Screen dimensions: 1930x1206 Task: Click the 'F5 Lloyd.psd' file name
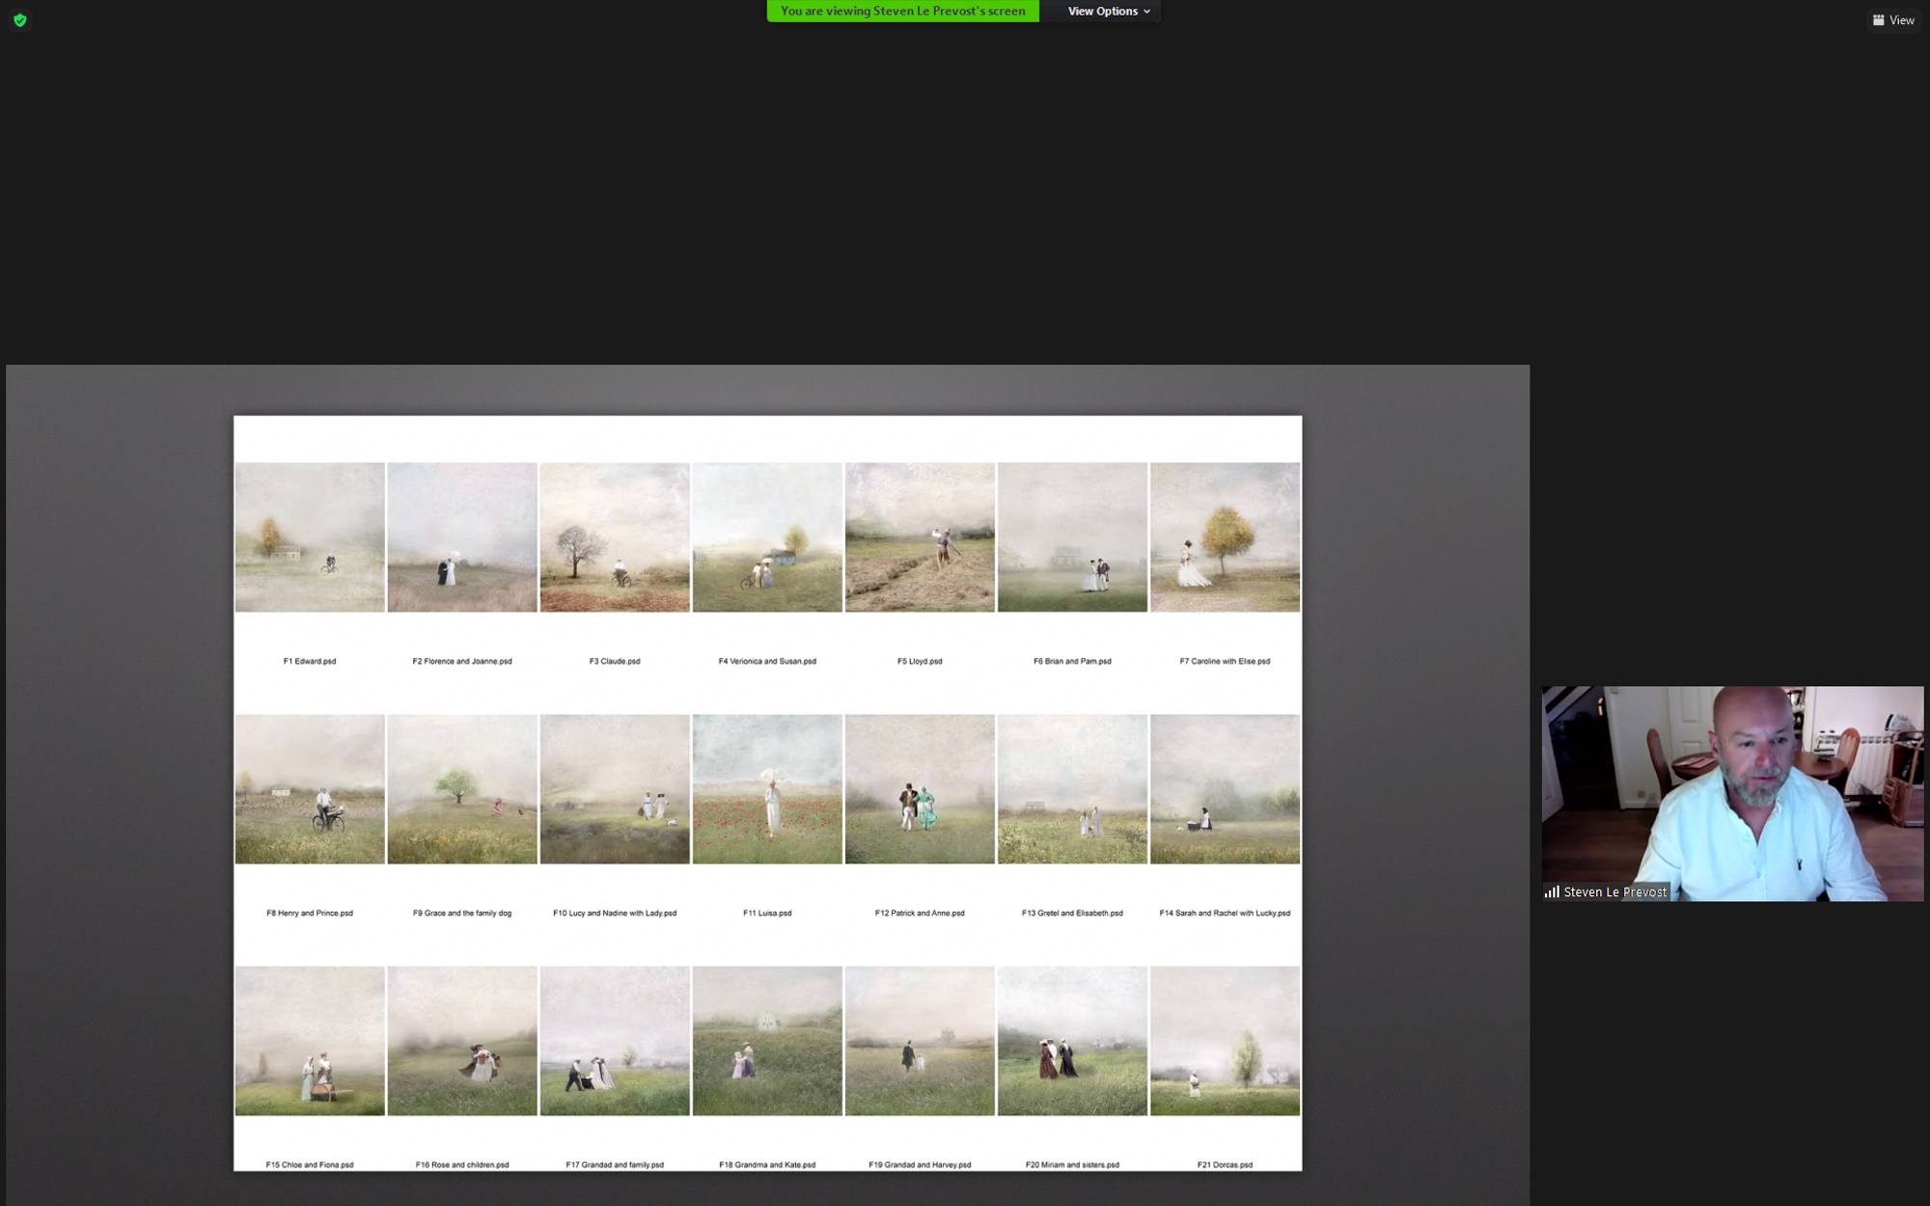coord(920,661)
